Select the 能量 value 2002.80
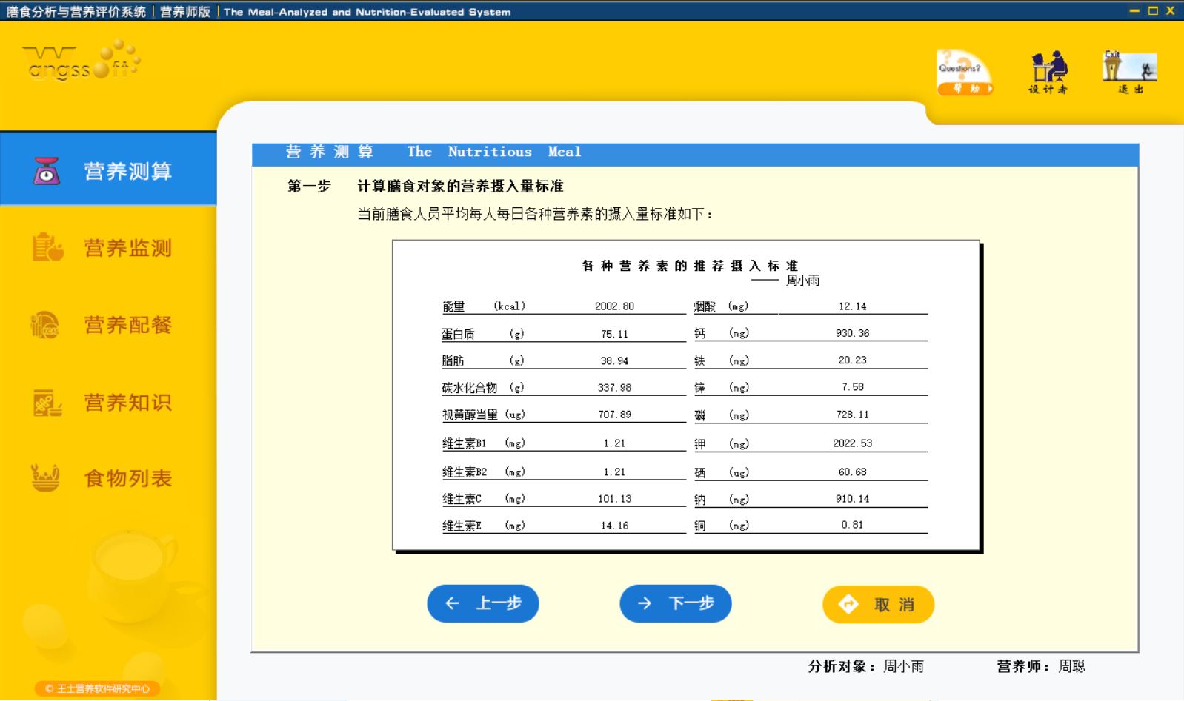 [x=614, y=306]
